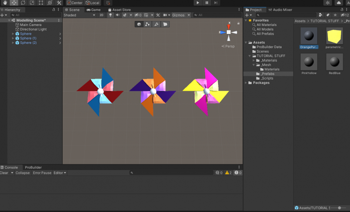
Task: Toggle the 2D view mode button
Action: (101, 15)
